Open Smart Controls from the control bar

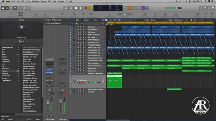[20, 8]
